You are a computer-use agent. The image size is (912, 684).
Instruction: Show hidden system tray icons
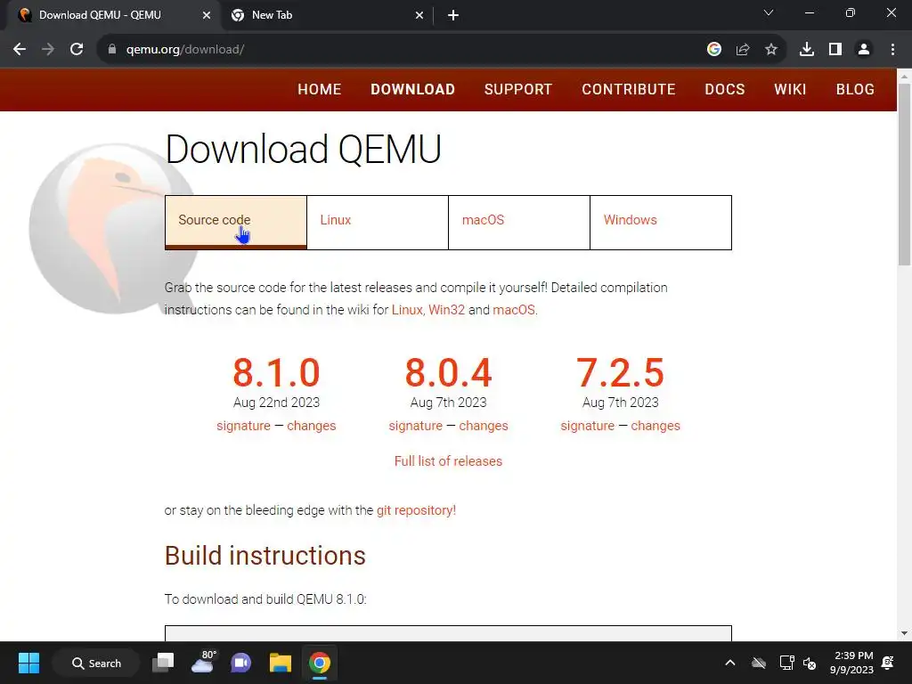coord(730,663)
